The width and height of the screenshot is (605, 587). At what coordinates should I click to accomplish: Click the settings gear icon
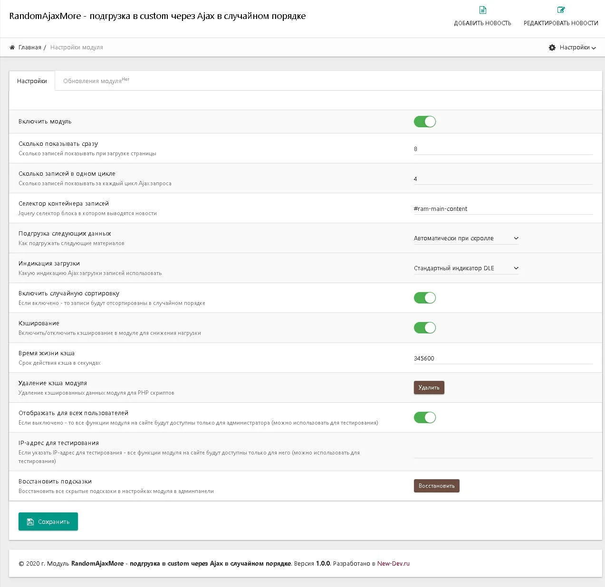552,47
